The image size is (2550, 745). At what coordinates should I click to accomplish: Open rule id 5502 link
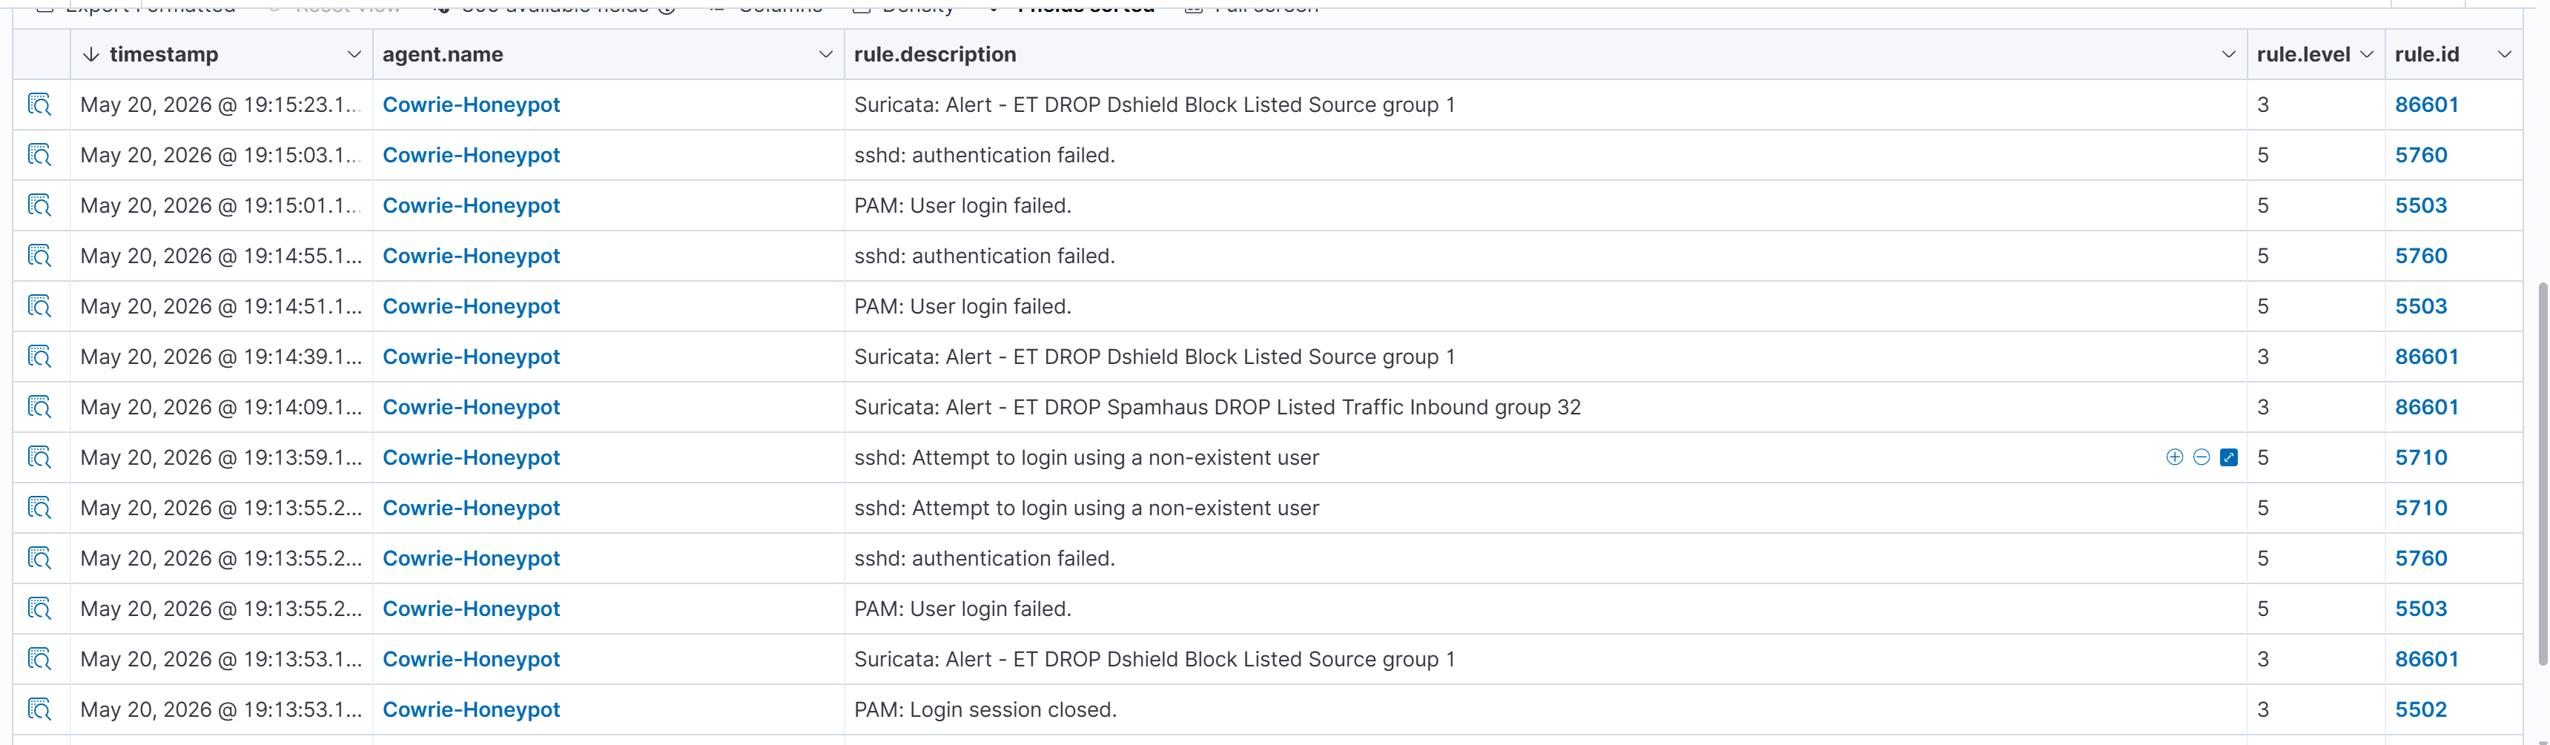pyautogui.click(x=2421, y=710)
